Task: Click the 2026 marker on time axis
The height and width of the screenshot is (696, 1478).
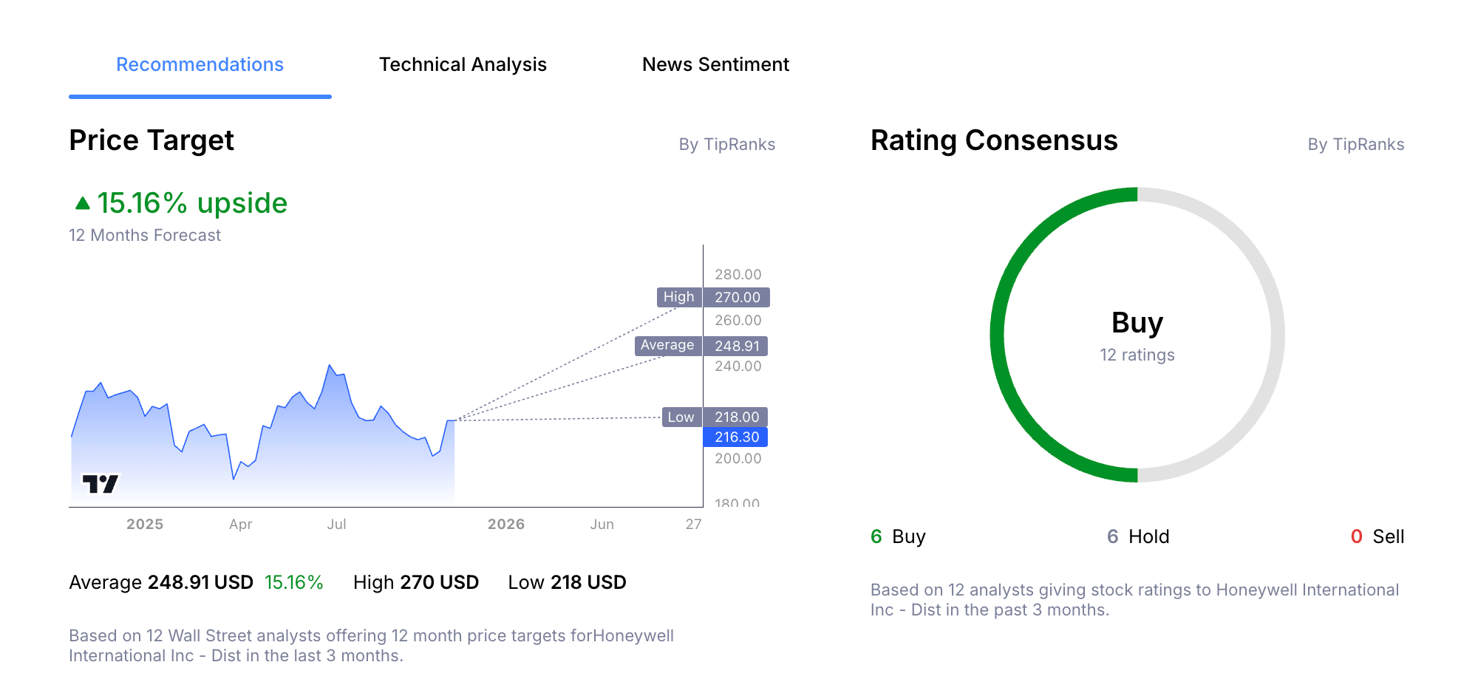Action: 506,525
